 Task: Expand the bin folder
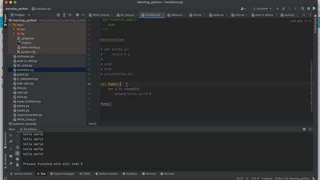pyautogui.click(x=14, y=29)
